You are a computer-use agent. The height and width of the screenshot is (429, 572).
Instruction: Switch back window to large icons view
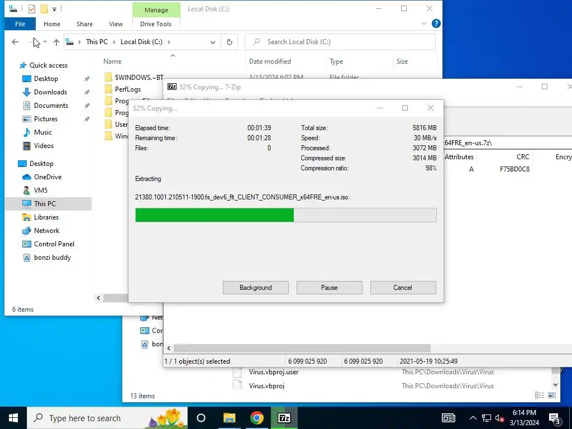[552, 395]
